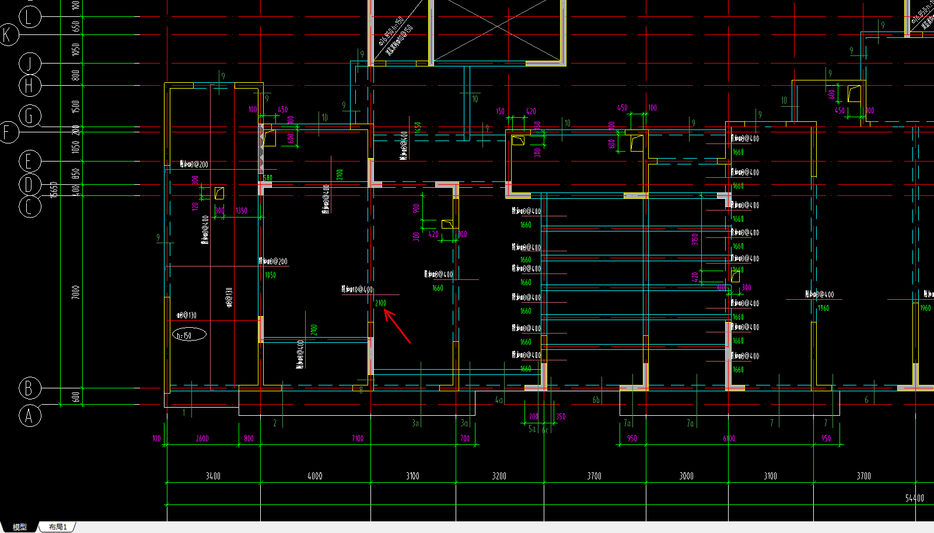Select the axis bubble labeled G

(x=30, y=115)
